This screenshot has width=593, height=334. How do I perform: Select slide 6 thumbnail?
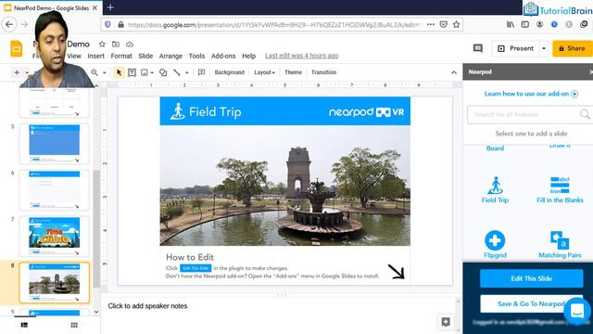click(x=54, y=189)
